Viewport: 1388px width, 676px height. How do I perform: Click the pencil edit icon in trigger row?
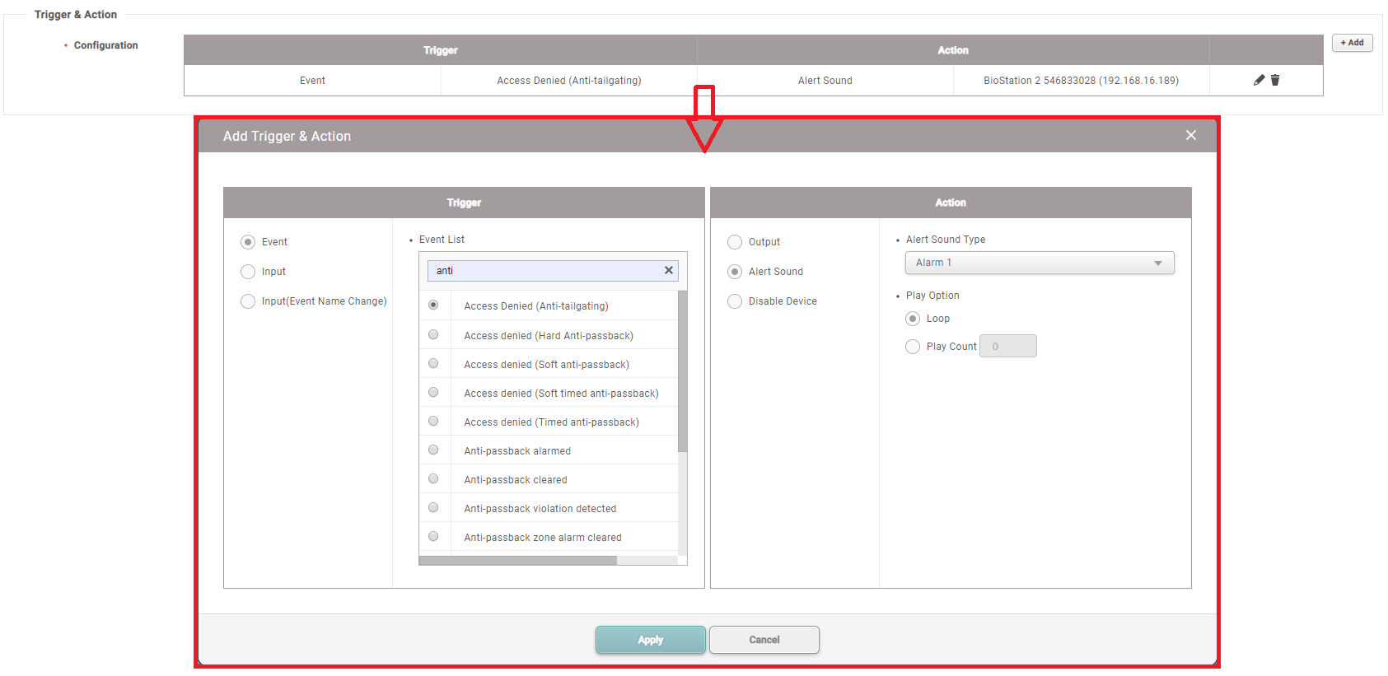(1259, 80)
